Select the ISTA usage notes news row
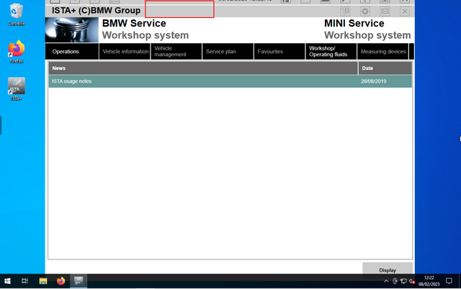This screenshot has height=289, width=461. point(230,81)
